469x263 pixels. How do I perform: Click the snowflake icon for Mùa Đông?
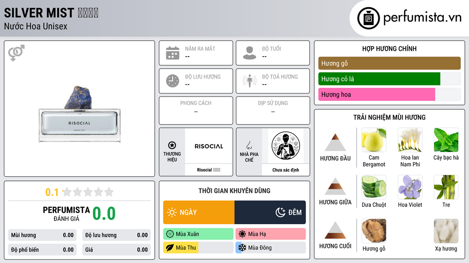242,247
